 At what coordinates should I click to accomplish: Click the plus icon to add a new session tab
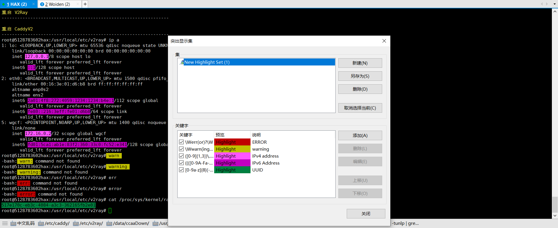[x=85, y=4]
